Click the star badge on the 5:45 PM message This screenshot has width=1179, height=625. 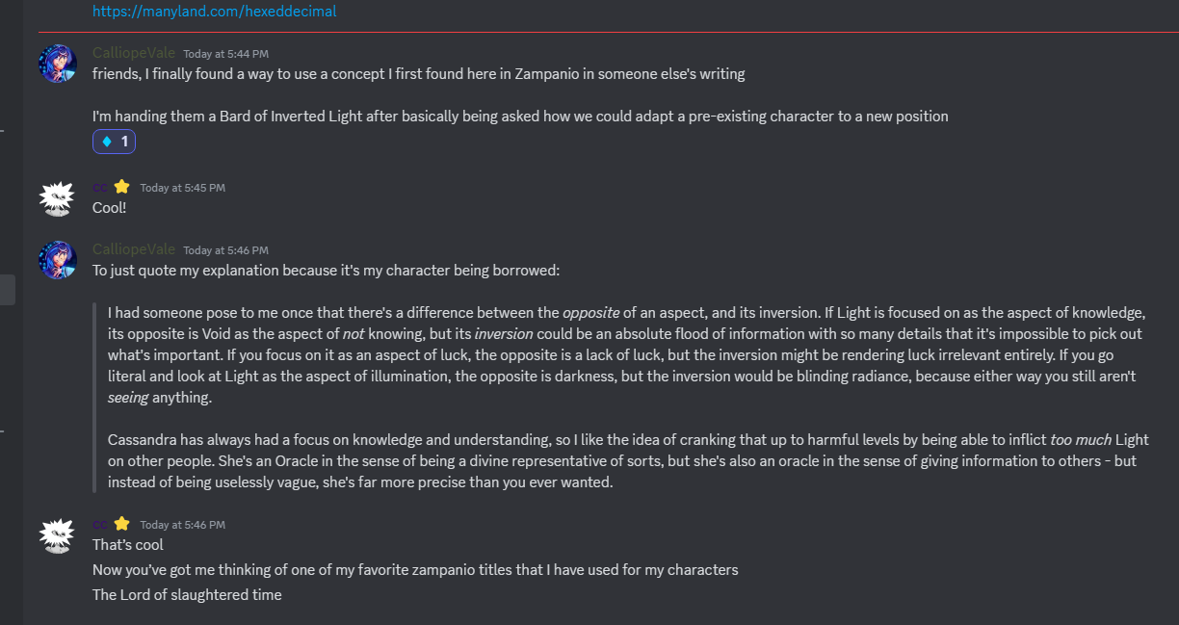(x=122, y=187)
